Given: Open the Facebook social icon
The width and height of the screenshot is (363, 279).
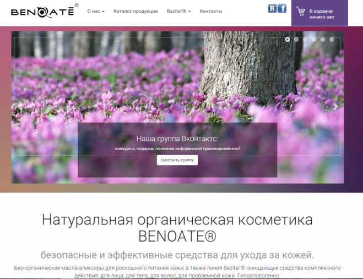Looking at the screenshot, I should [282, 9].
